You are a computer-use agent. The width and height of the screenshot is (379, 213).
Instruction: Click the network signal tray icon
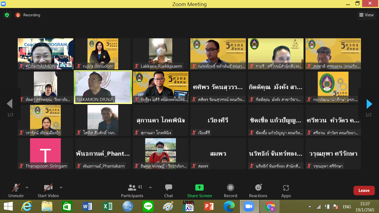click(319, 207)
